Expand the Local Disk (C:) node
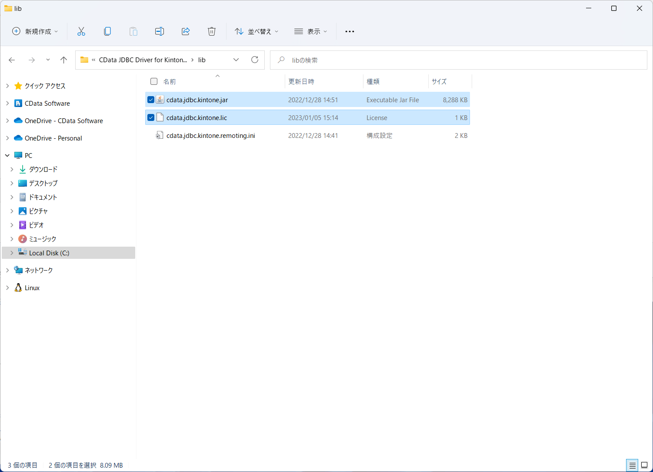The width and height of the screenshot is (653, 472). click(x=12, y=253)
